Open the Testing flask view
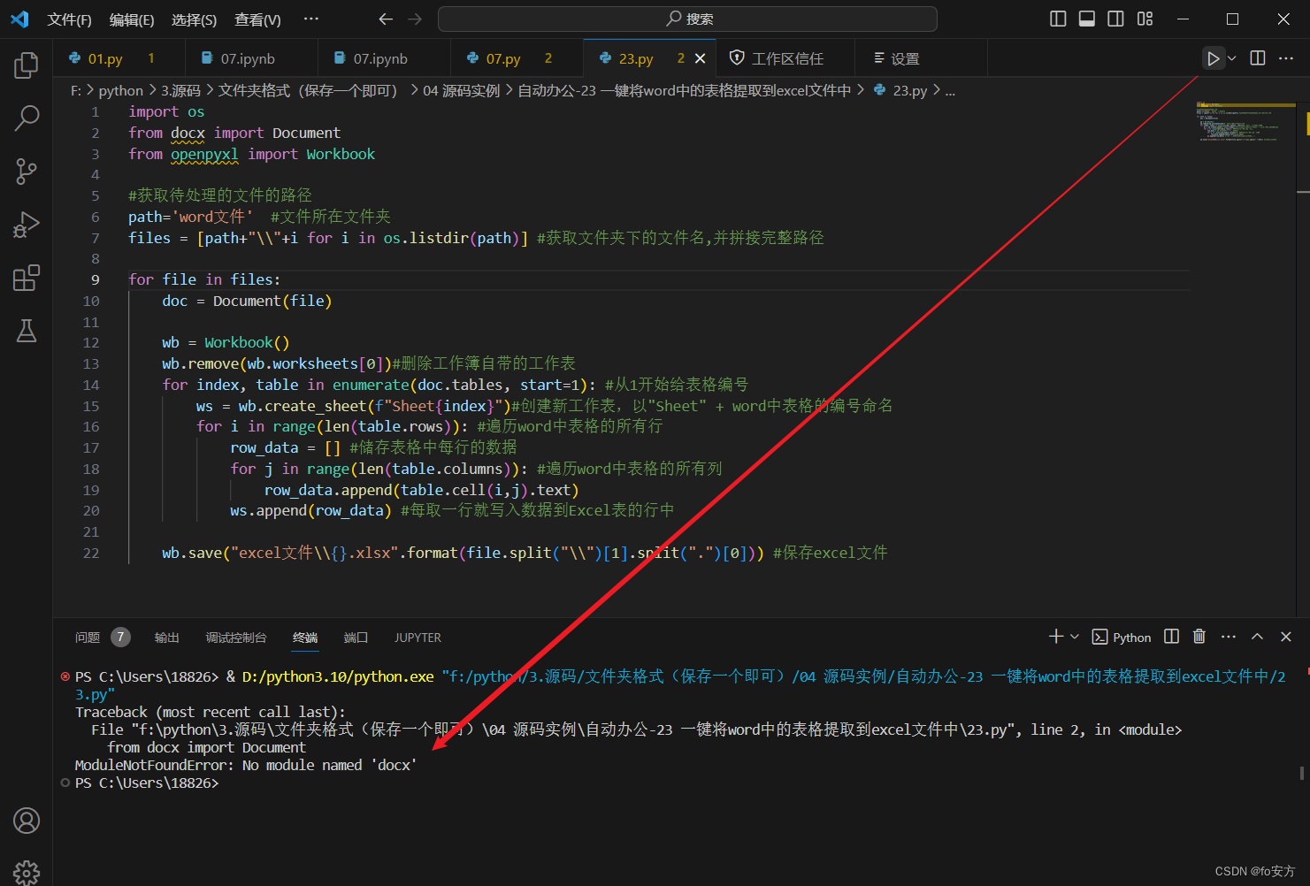Screen dimensions: 1310x886 (27, 331)
